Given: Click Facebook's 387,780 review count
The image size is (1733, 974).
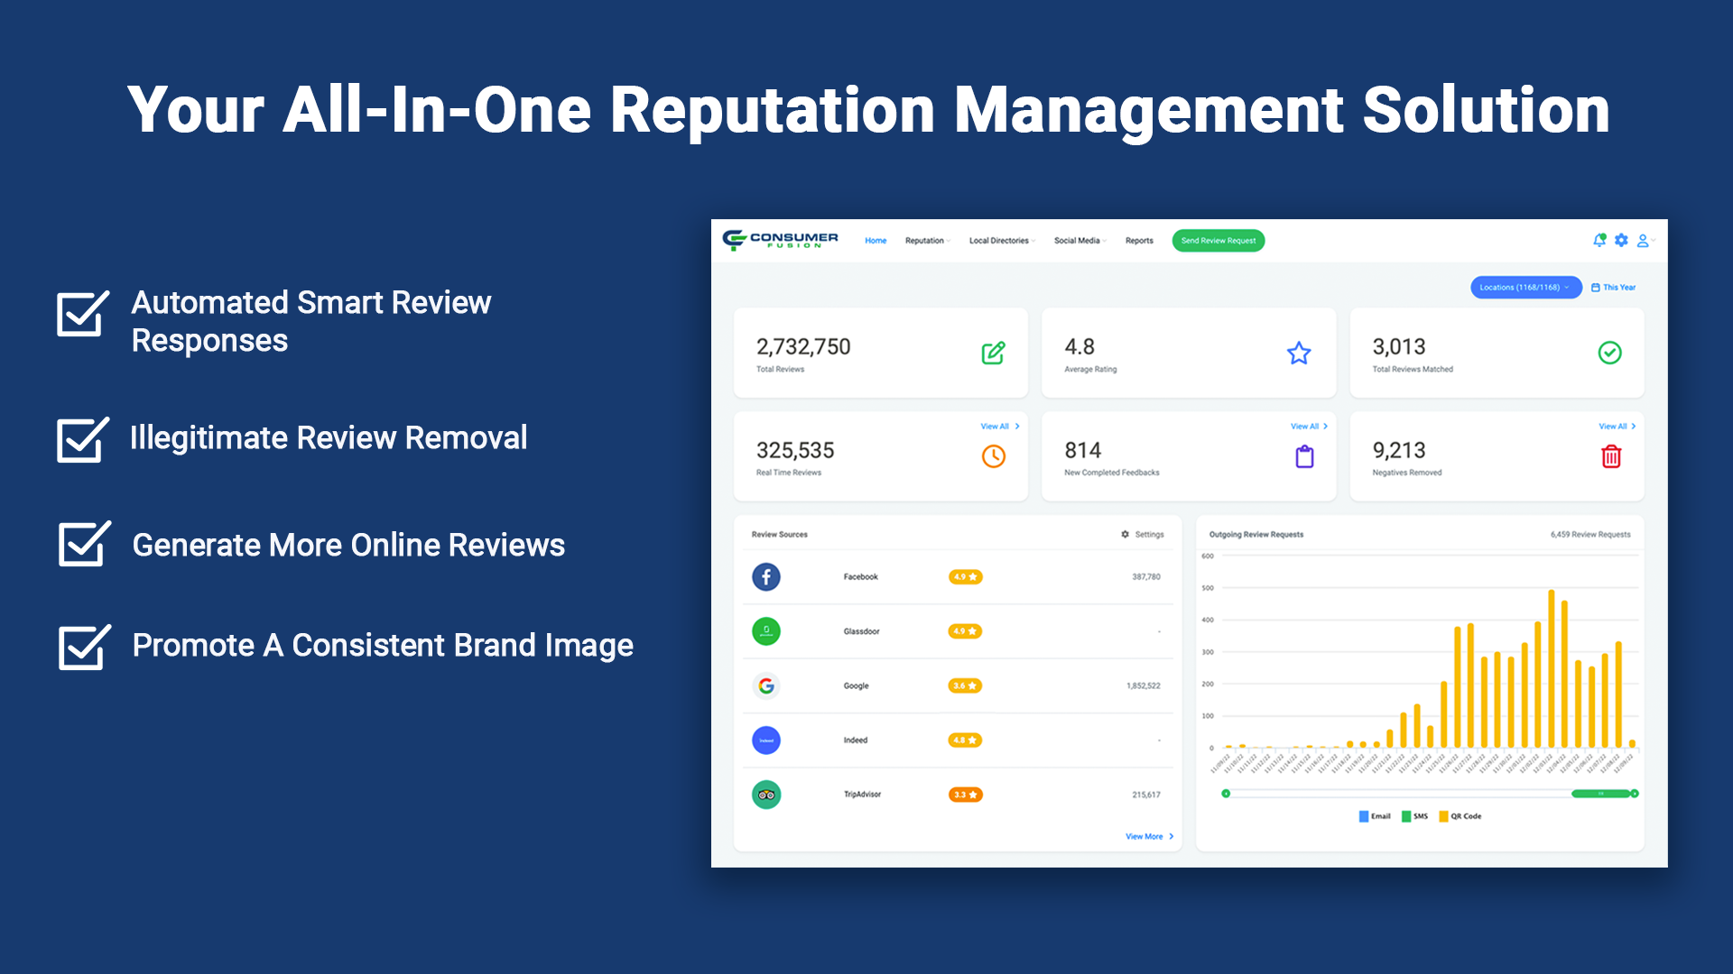Looking at the screenshot, I should (1146, 577).
